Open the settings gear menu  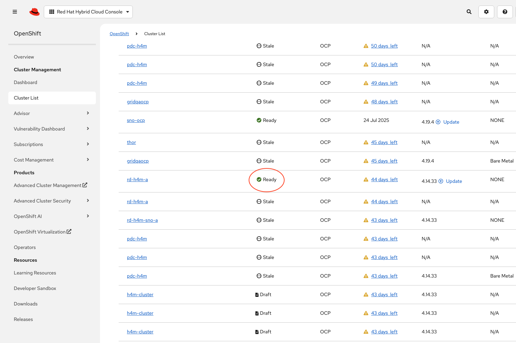click(x=486, y=12)
